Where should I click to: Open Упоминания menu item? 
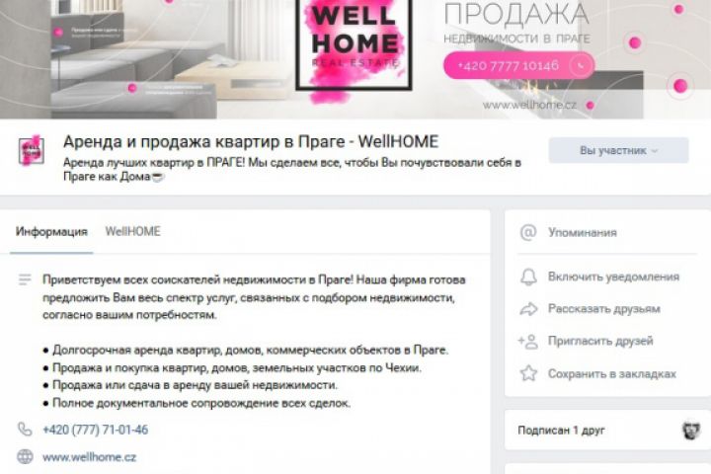pos(583,233)
